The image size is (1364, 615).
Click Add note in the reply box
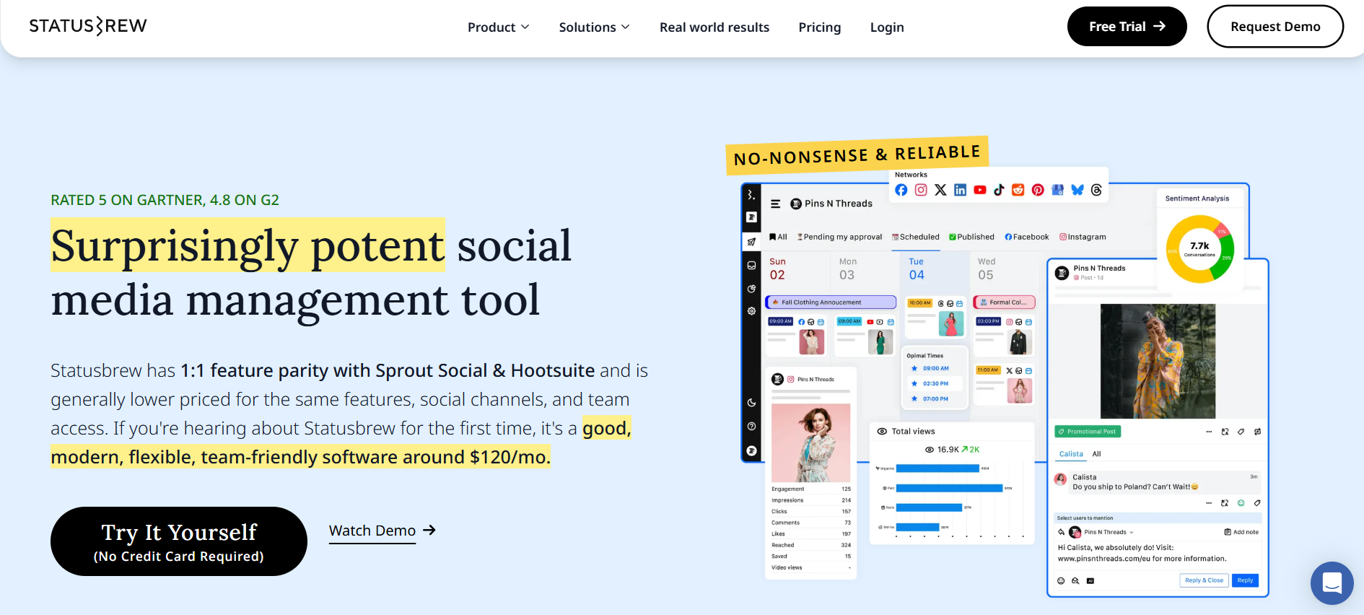coord(1241,532)
